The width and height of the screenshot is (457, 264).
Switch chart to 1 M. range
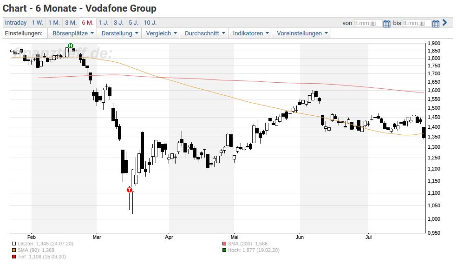click(54, 23)
